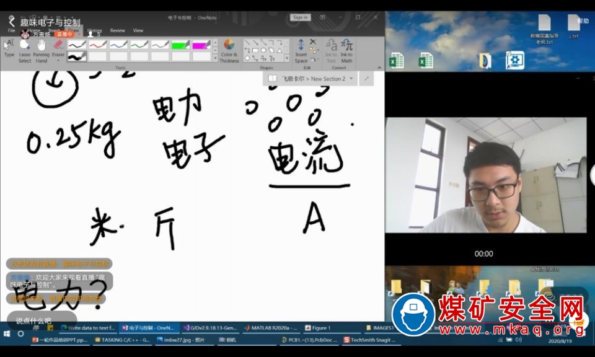Open Color & Thickness settings
This screenshot has height=357, width=595.
tap(229, 50)
